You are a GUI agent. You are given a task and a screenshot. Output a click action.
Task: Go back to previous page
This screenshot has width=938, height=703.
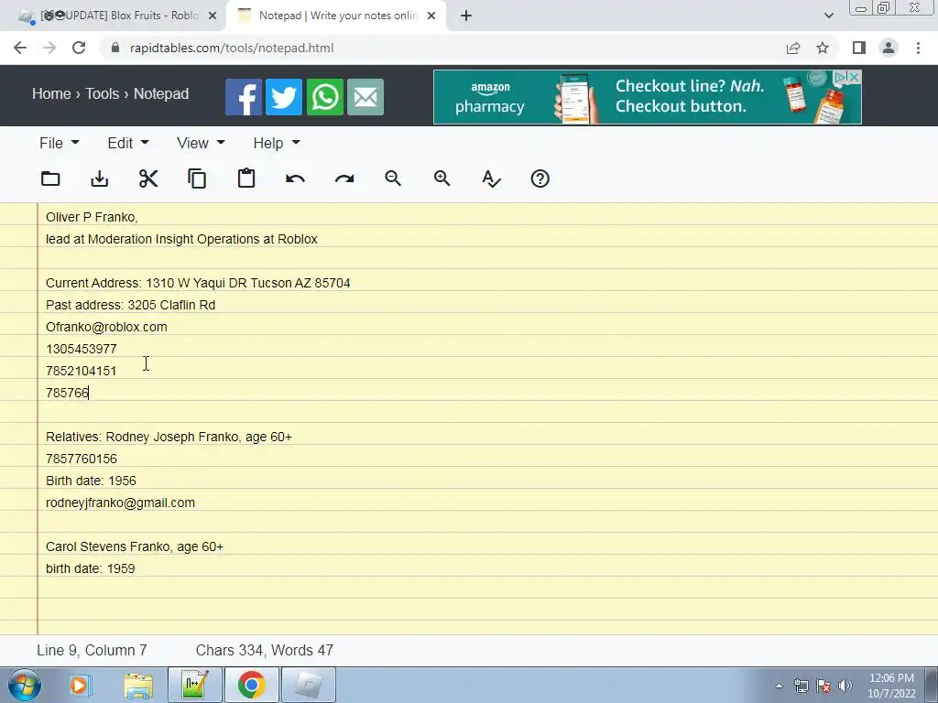(x=20, y=48)
